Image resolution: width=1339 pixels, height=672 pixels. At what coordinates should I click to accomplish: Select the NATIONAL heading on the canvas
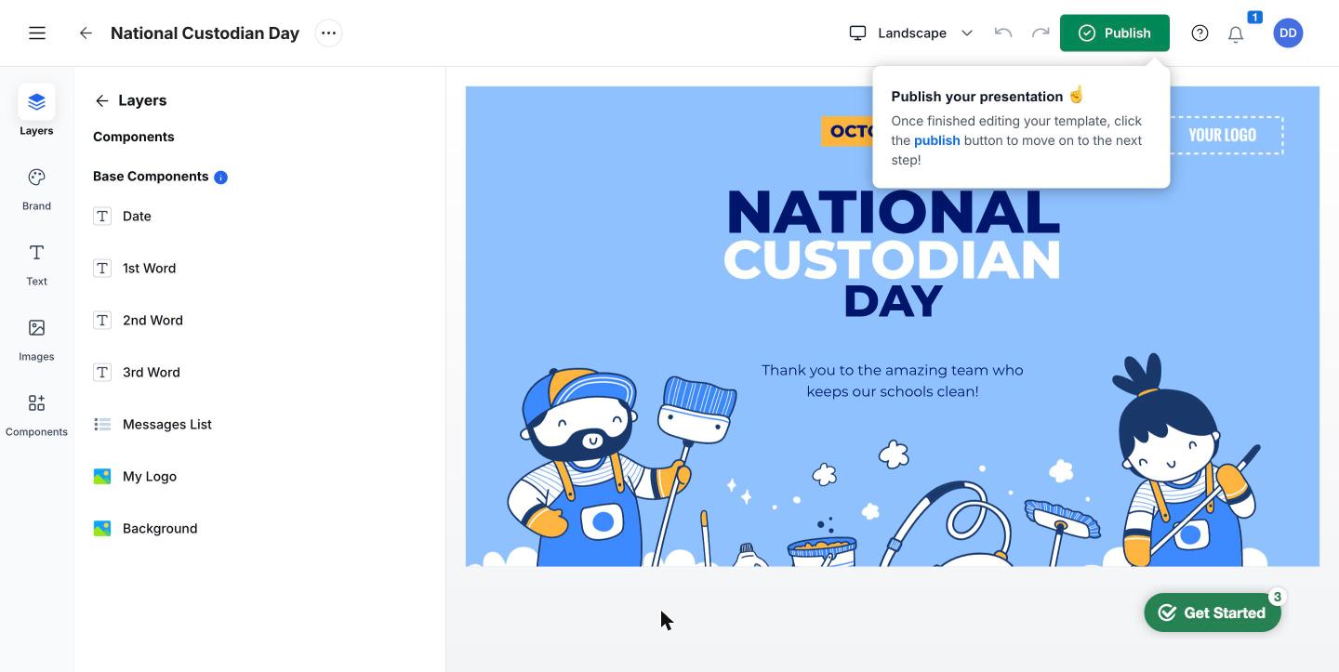[893, 213]
